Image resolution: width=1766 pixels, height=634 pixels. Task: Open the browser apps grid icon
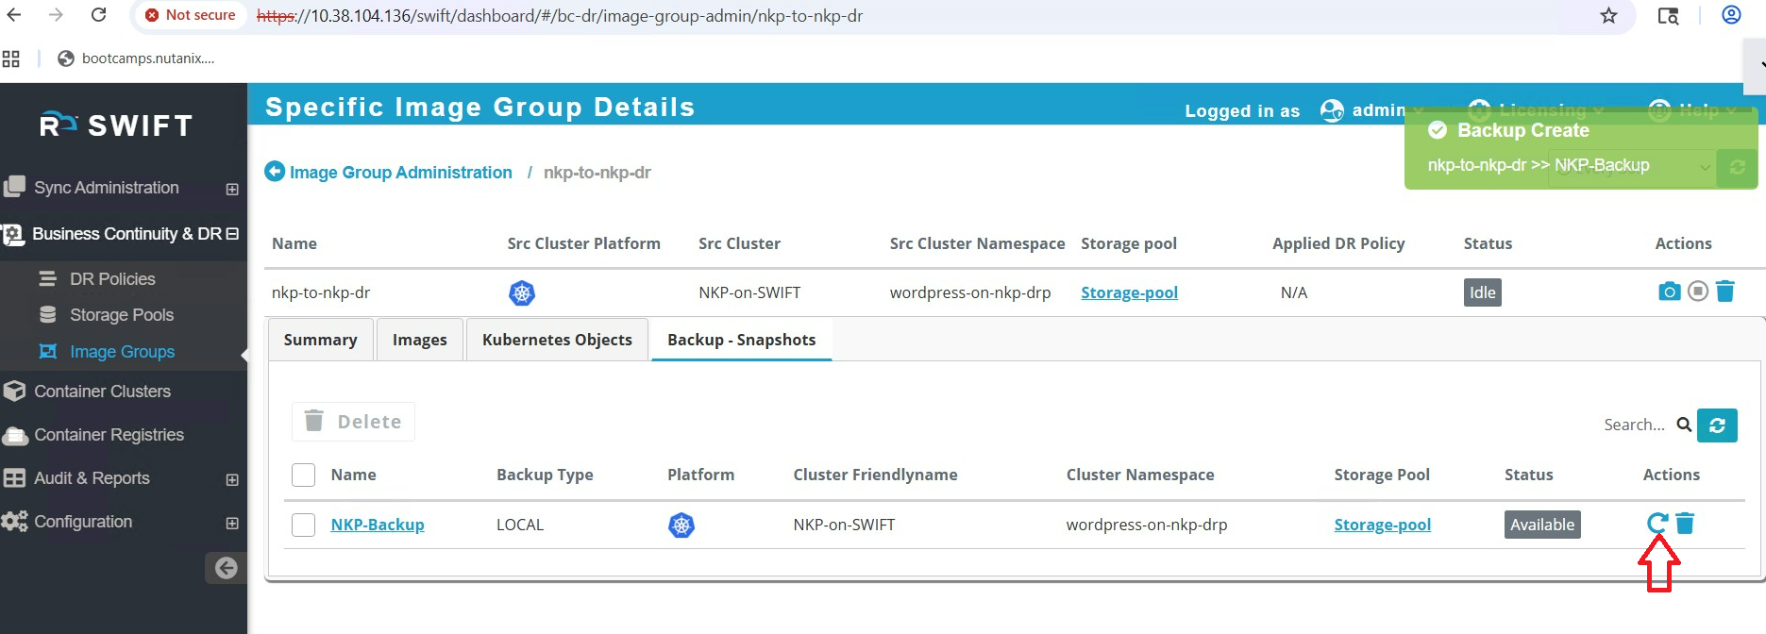click(11, 58)
